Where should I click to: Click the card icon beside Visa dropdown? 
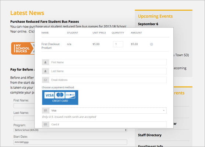45,111
